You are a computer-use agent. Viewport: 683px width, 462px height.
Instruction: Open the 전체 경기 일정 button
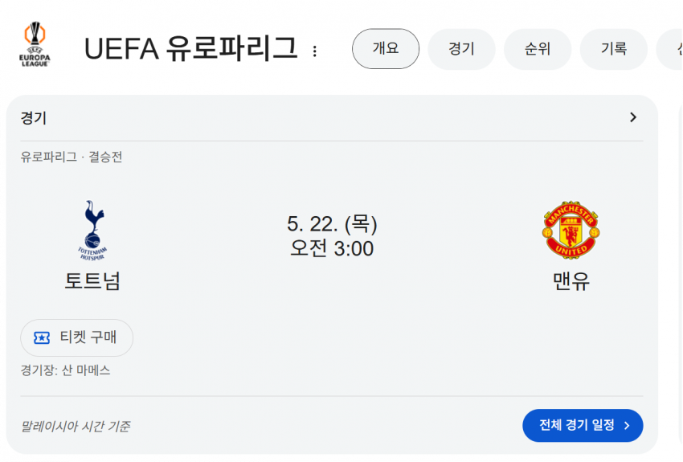[583, 425]
